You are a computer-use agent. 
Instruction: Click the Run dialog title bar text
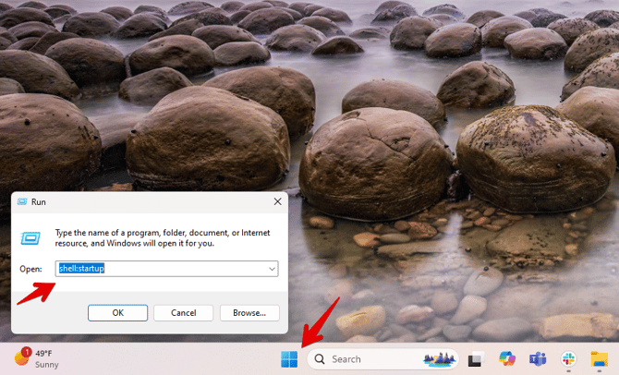click(x=39, y=201)
